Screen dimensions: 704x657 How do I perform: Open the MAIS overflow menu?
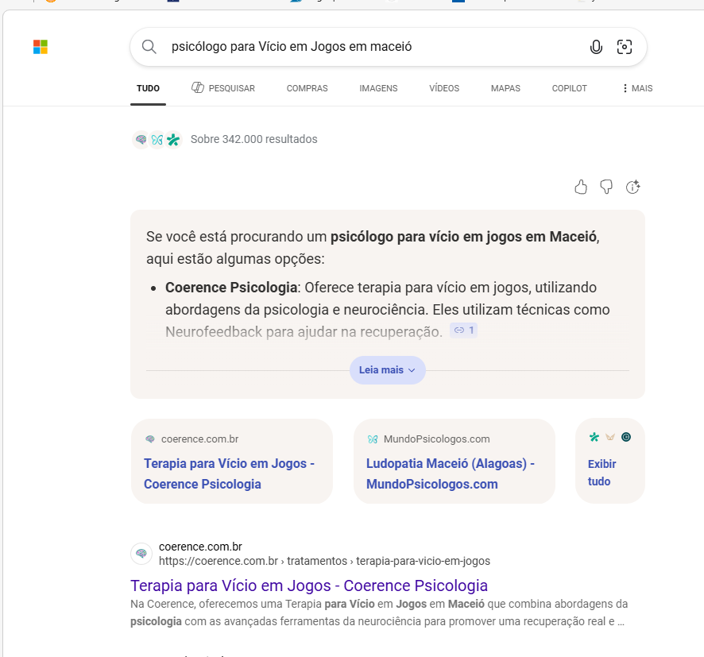(x=637, y=88)
